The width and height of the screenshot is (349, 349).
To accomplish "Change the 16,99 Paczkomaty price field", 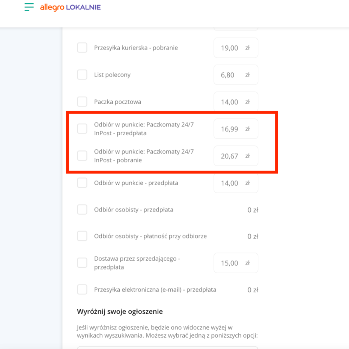I will tap(230, 129).
